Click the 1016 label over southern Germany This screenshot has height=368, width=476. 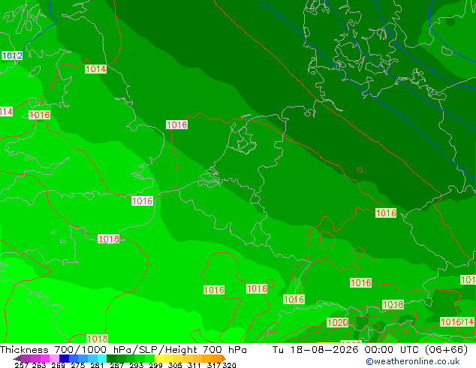point(360,283)
